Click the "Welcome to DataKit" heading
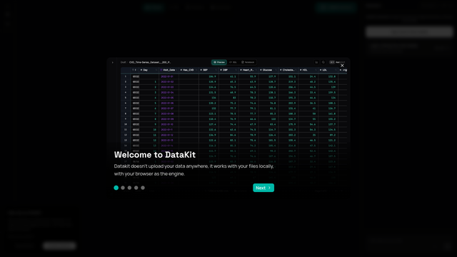 tap(155, 155)
